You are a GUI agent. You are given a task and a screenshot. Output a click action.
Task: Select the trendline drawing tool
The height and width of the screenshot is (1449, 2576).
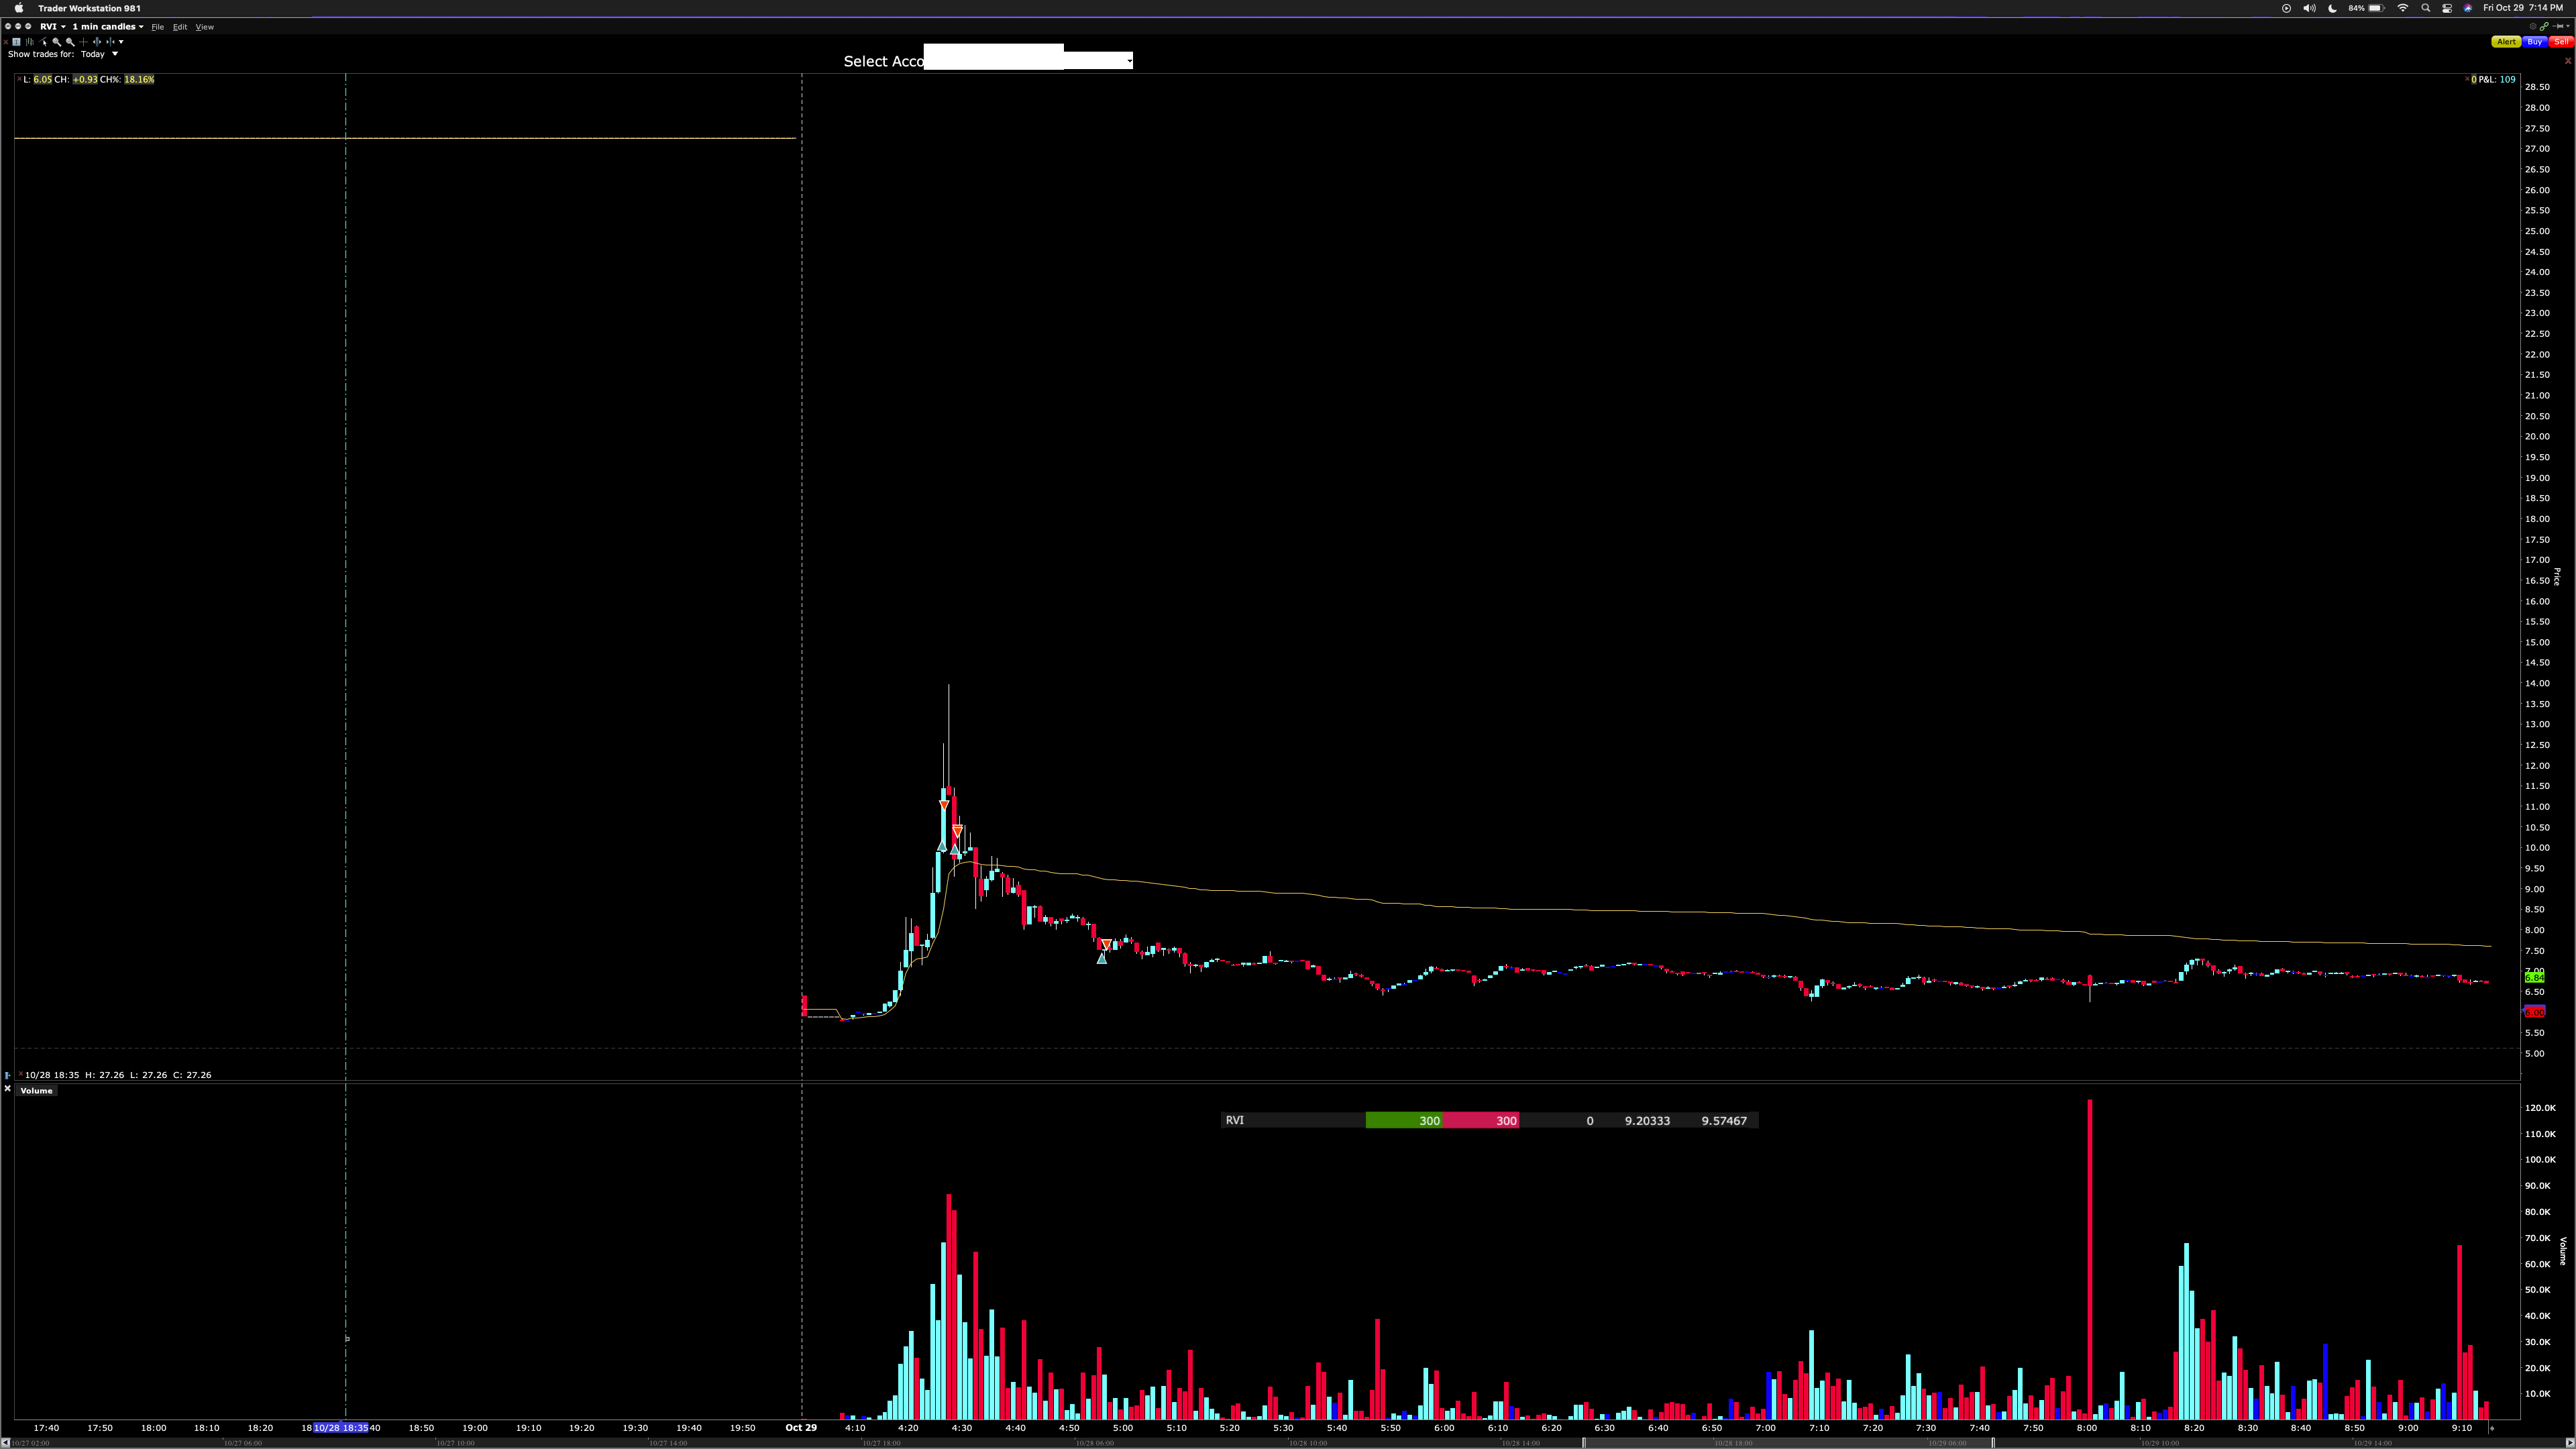click(43, 42)
